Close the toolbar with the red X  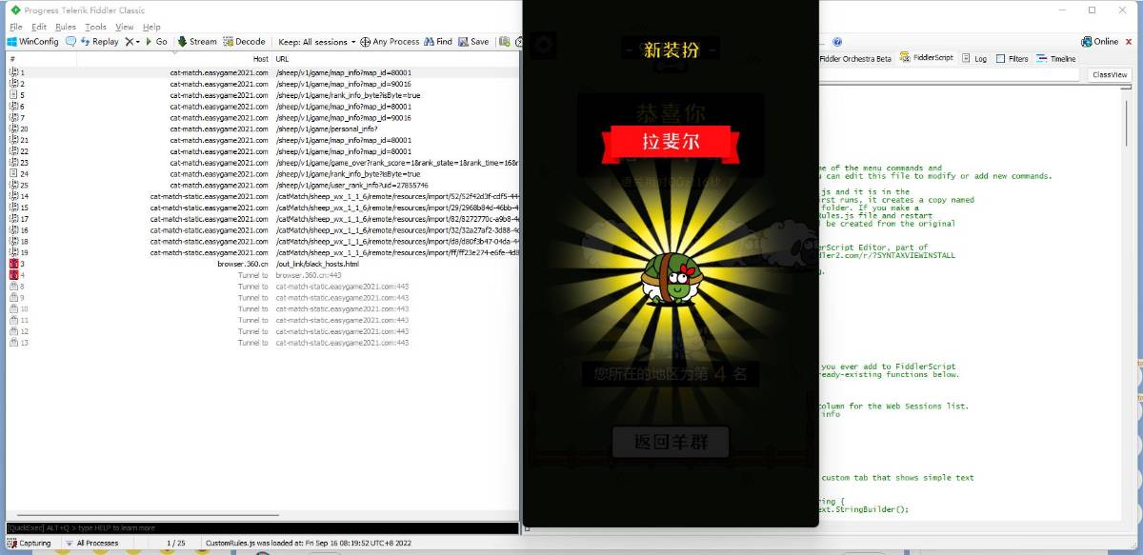[1130, 42]
